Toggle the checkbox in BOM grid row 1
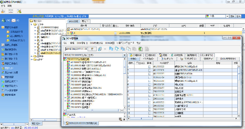Image resolution: width=245 pixels, height=129 pixels. [149, 67]
